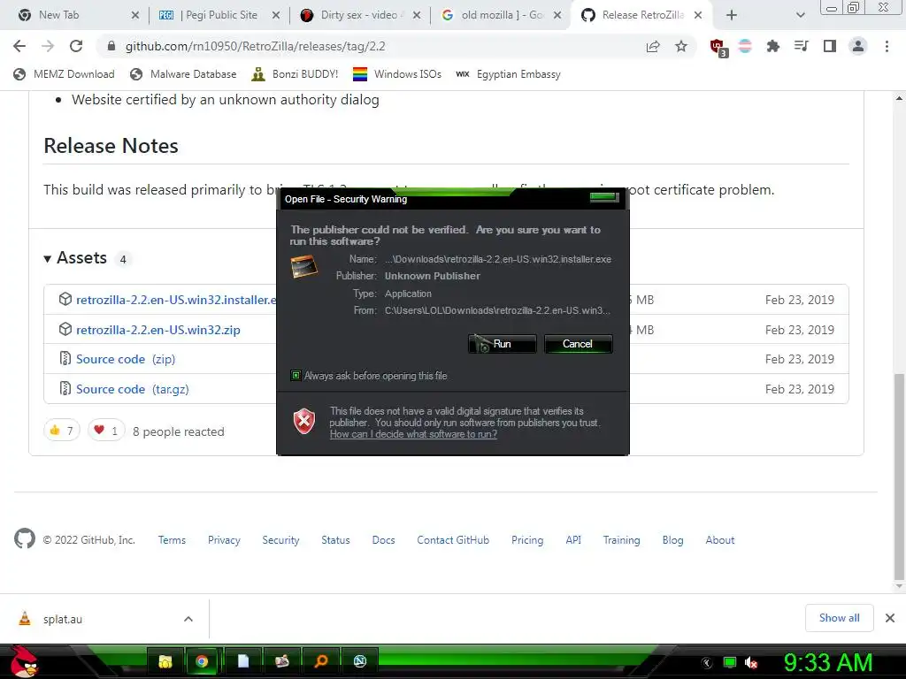Open the Malware Database bookmark

coord(184,74)
